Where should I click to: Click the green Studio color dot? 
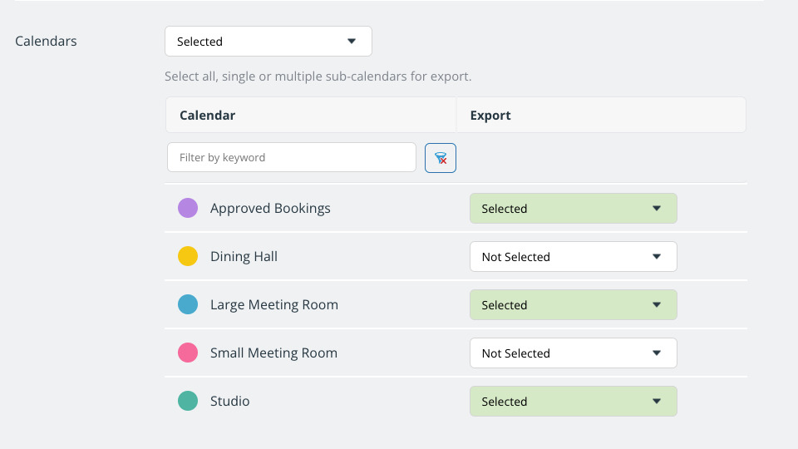188,401
